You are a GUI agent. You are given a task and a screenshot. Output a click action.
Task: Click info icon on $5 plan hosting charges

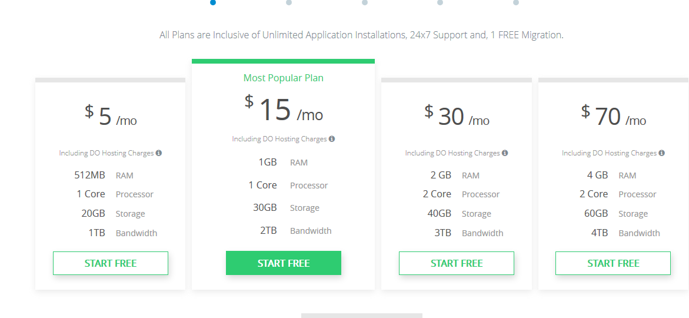159,153
